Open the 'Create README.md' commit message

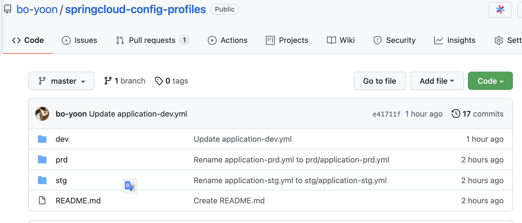coord(229,201)
